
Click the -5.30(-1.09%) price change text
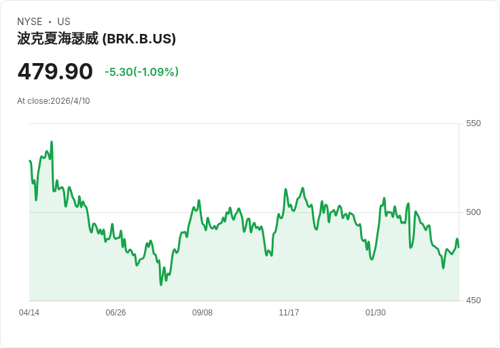[141, 72]
